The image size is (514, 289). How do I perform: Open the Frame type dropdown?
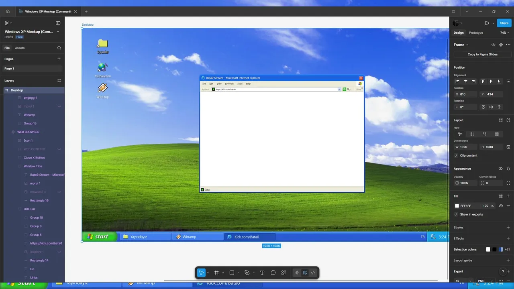(x=461, y=45)
